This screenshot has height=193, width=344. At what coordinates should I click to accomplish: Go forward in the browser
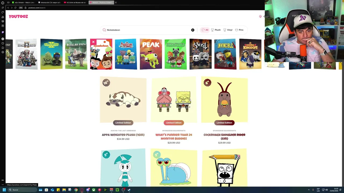pos(12,8)
